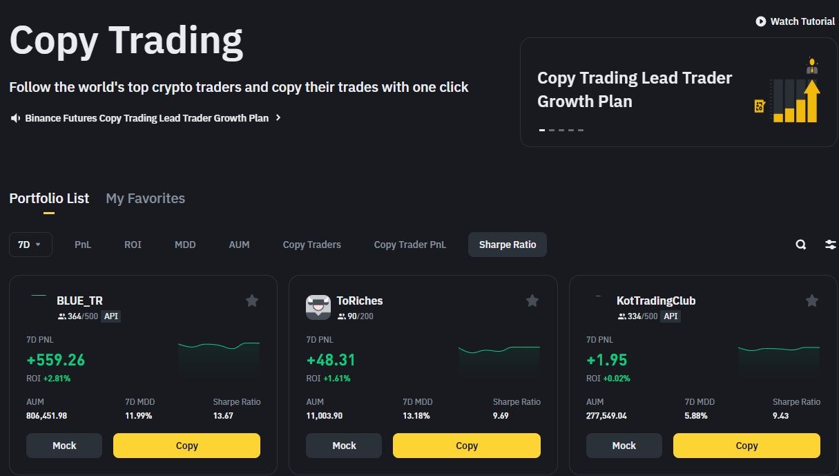Star the KotTradingClub portfolio
Image resolution: width=839 pixels, height=476 pixels.
(812, 301)
